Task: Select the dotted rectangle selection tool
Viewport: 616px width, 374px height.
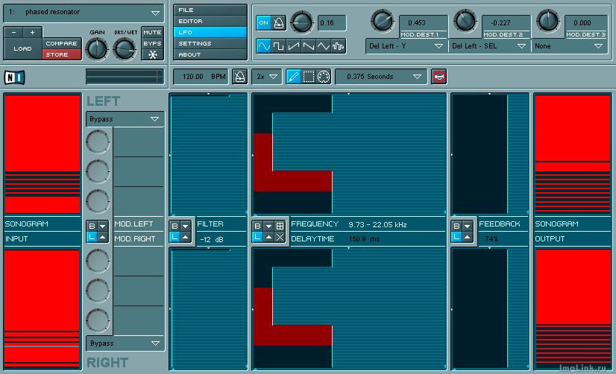Action: pyautogui.click(x=309, y=77)
